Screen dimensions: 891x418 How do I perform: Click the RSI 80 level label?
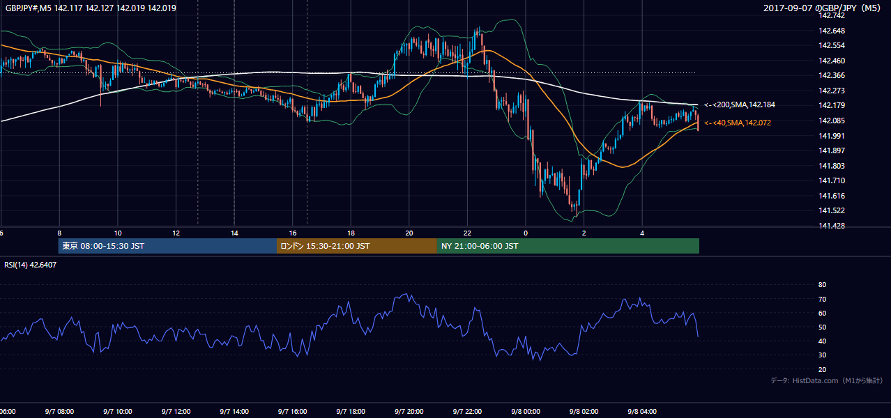pyautogui.click(x=822, y=285)
